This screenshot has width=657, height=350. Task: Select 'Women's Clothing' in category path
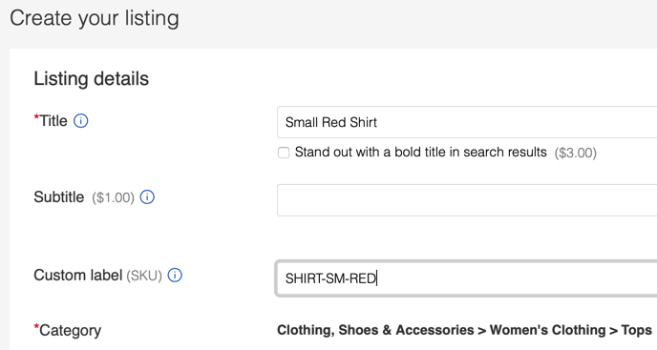pyautogui.click(x=547, y=330)
